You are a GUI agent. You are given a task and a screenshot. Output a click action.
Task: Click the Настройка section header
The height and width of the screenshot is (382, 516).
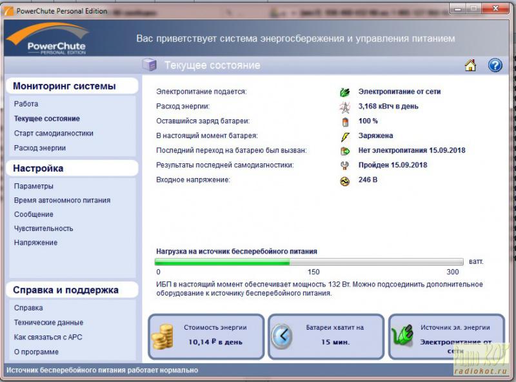(x=72, y=168)
